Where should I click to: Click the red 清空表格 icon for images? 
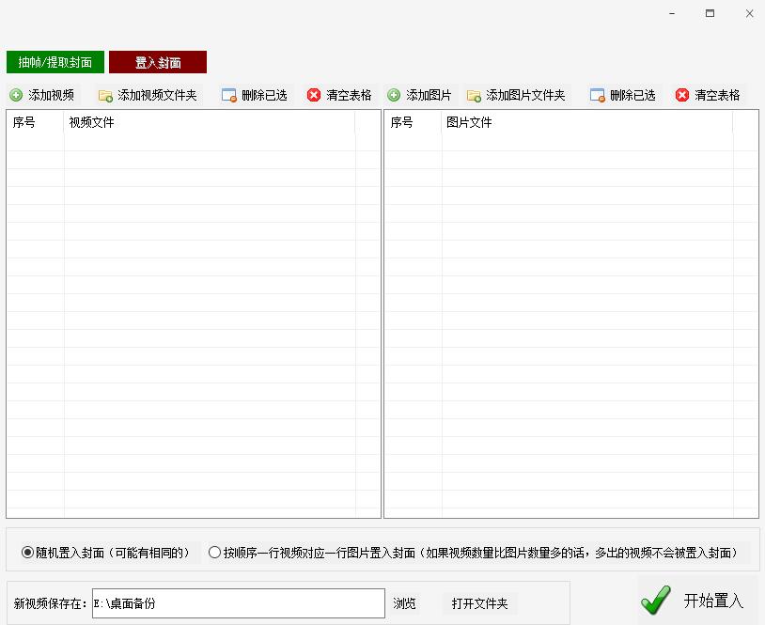[x=680, y=94]
